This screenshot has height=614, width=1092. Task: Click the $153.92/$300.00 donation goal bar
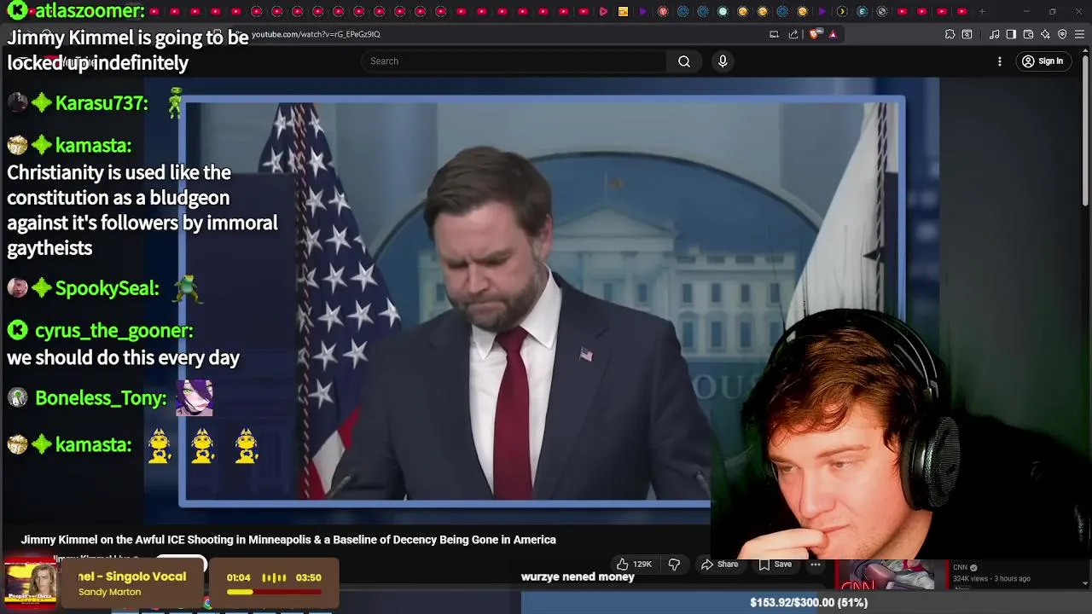click(x=807, y=602)
